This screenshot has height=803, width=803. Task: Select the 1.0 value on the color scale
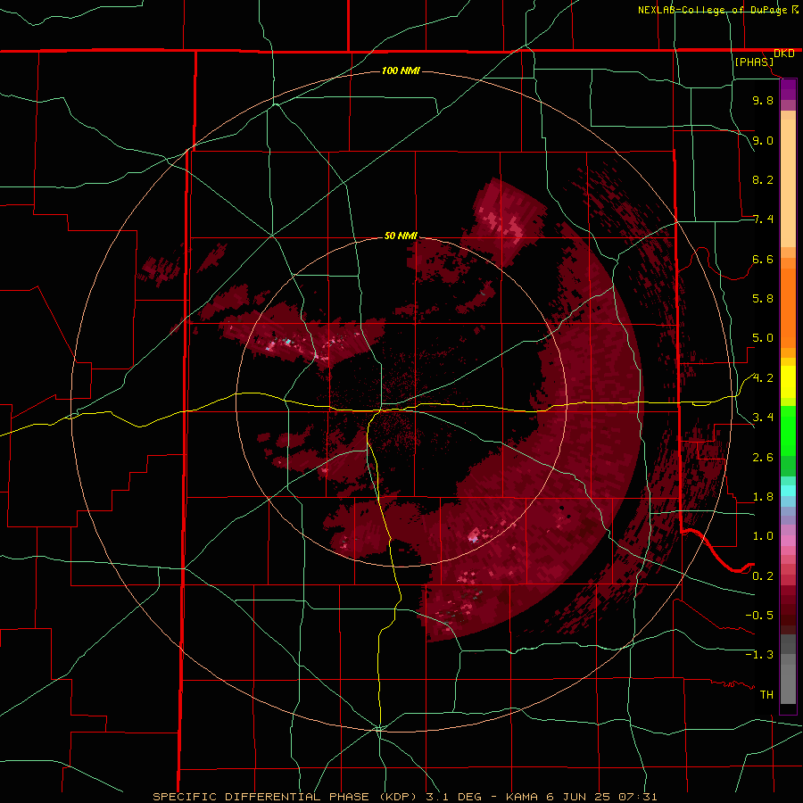pyautogui.click(x=763, y=536)
